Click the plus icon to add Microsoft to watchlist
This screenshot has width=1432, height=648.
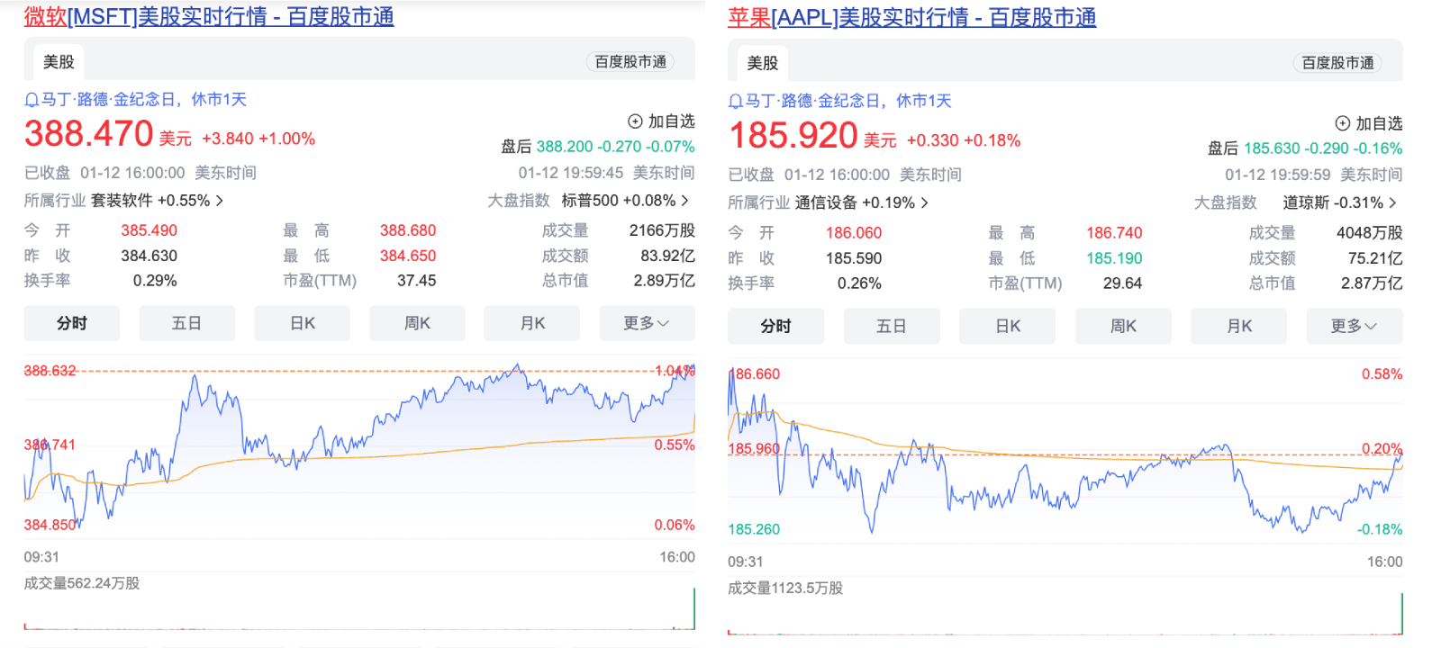[635, 121]
